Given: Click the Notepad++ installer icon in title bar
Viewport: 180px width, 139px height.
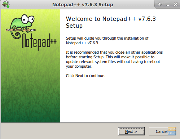Looking at the screenshot, I should 6,4.
